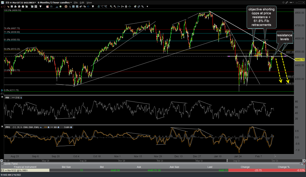Toggle the OsMA histogram checkbox

tap(71, 127)
